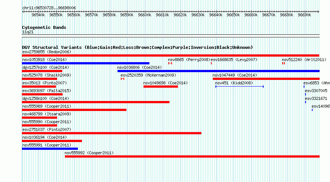Select the red bar under nsv525078

pos(40,79)
